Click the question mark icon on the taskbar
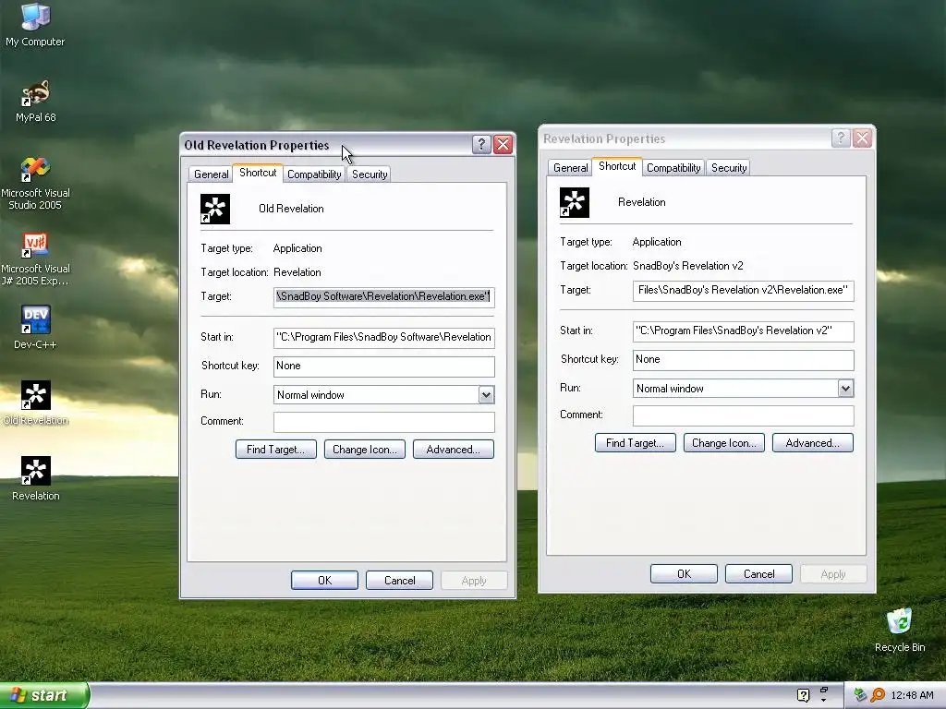The width and height of the screenshot is (946, 709). 803,695
